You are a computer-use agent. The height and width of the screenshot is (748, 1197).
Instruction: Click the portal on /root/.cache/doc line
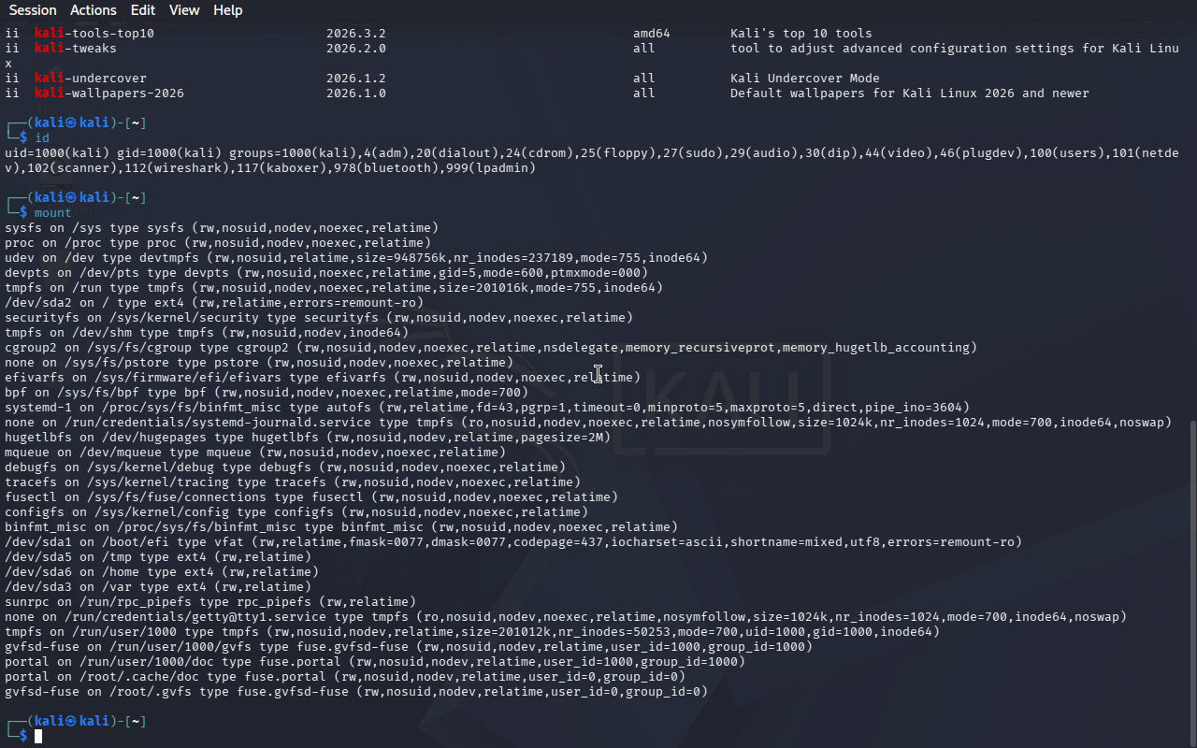(345, 677)
